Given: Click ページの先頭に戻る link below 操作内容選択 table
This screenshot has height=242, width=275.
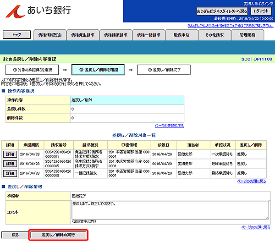Looking at the screenshot, I should [x=170, y=126].
